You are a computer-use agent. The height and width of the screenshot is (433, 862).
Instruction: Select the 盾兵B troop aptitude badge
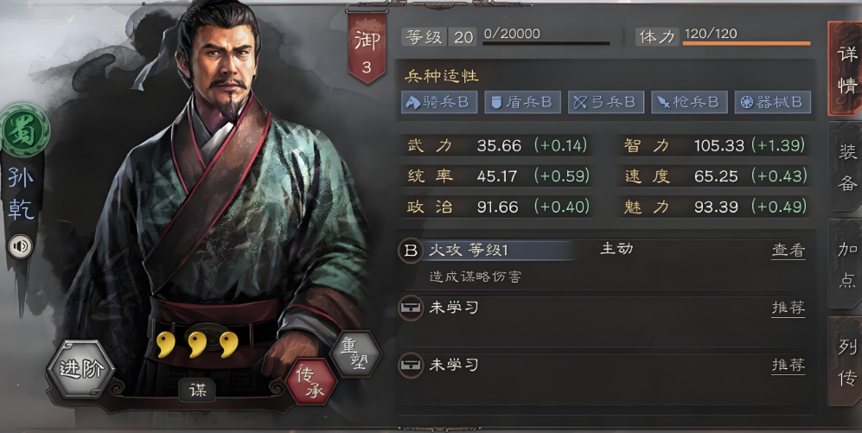[522, 102]
